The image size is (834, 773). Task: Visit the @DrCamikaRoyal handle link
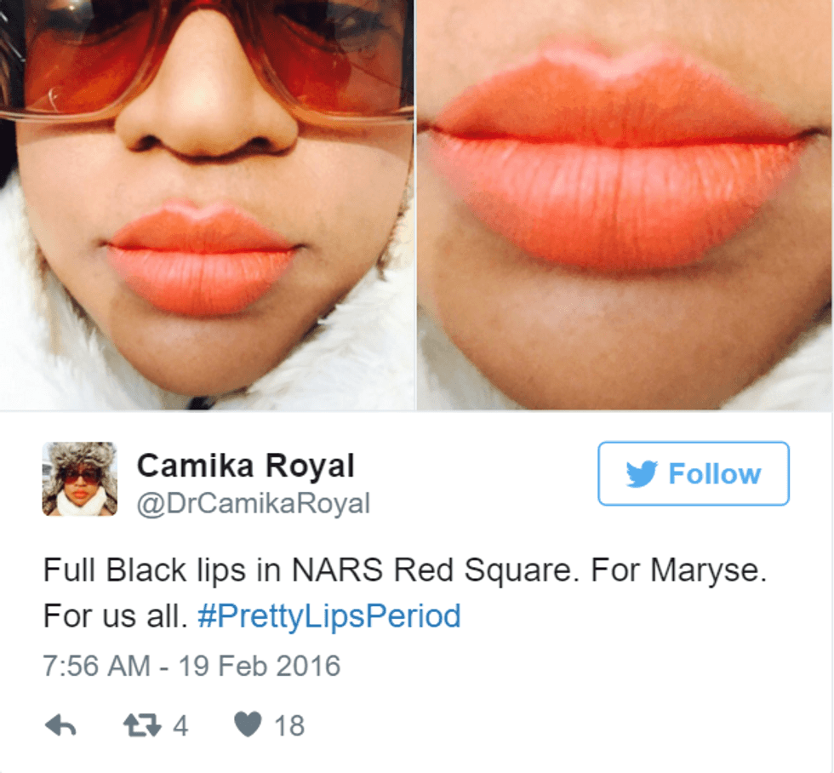pyautogui.click(x=254, y=503)
